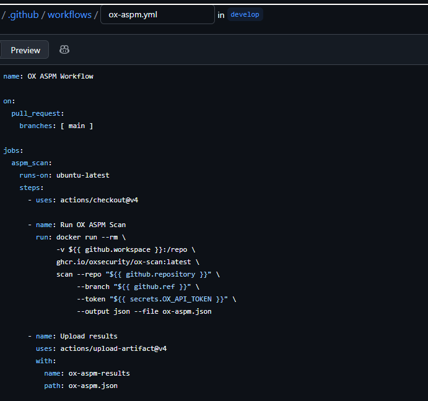The width and height of the screenshot is (428, 401).
Task: Click the 'aspm_scan:' line
Action: pos(32,163)
